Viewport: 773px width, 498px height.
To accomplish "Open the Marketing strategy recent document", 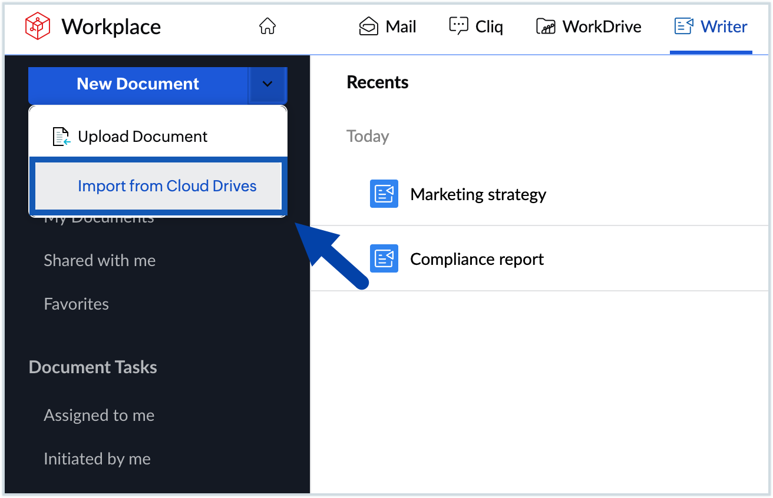I will (478, 194).
